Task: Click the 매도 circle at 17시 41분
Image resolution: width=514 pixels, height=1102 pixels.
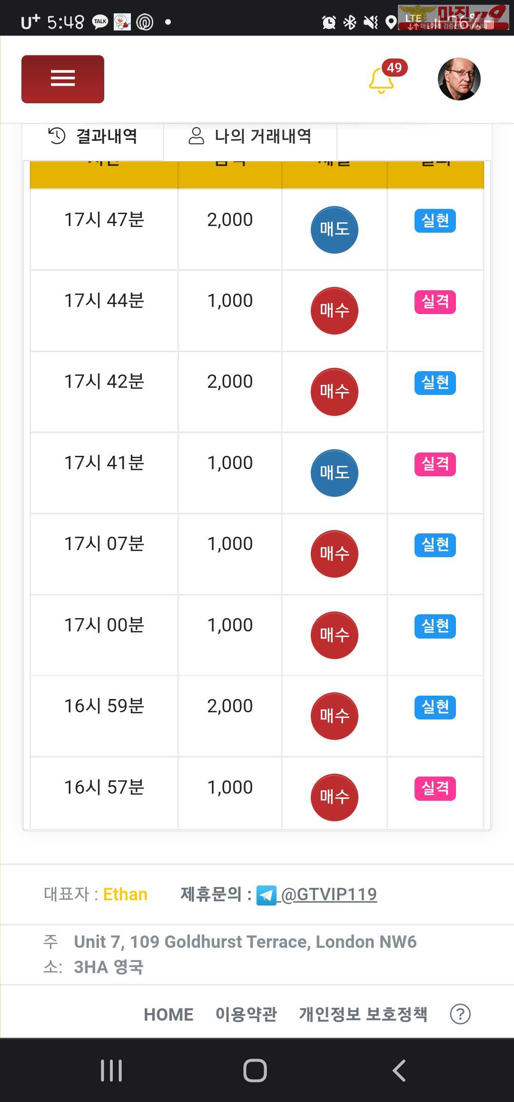Action: [335, 473]
